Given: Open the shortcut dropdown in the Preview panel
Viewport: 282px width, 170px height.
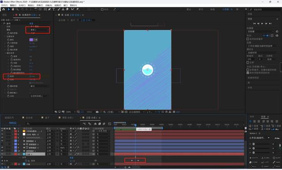Looking at the screenshot, I should coord(260,31).
